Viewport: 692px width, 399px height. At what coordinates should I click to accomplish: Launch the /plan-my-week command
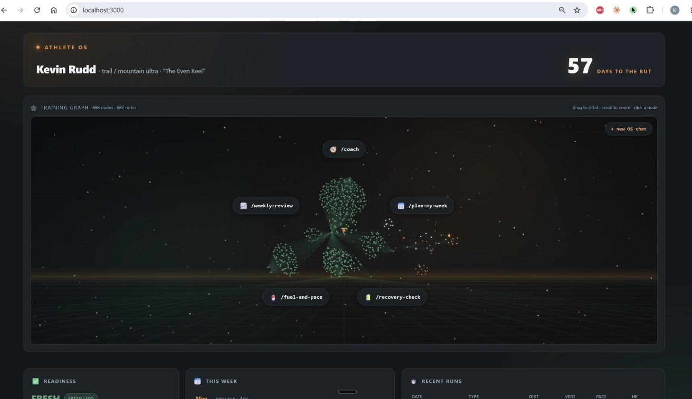tap(422, 205)
